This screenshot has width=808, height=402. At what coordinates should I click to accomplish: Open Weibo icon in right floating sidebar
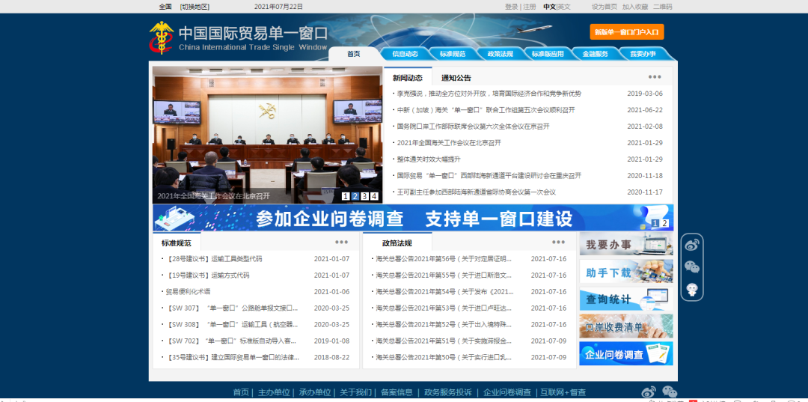[x=691, y=246]
